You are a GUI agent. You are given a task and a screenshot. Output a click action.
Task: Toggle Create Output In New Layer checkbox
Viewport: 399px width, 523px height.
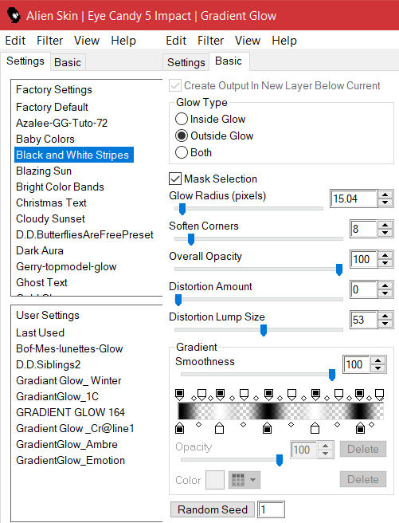(175, 86)
